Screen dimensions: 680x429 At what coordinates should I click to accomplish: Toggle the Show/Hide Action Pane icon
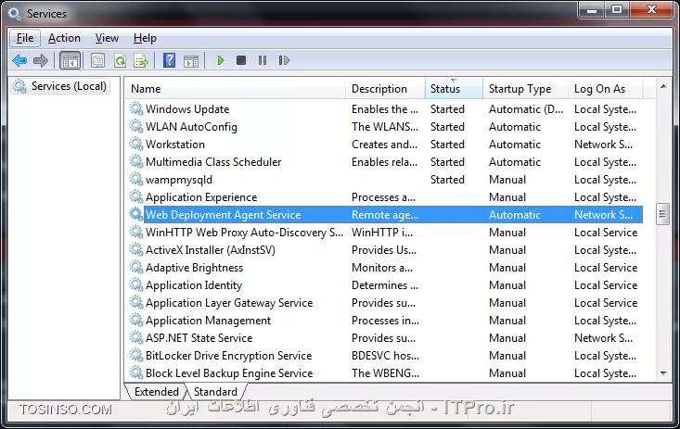(x=191, y=60)
